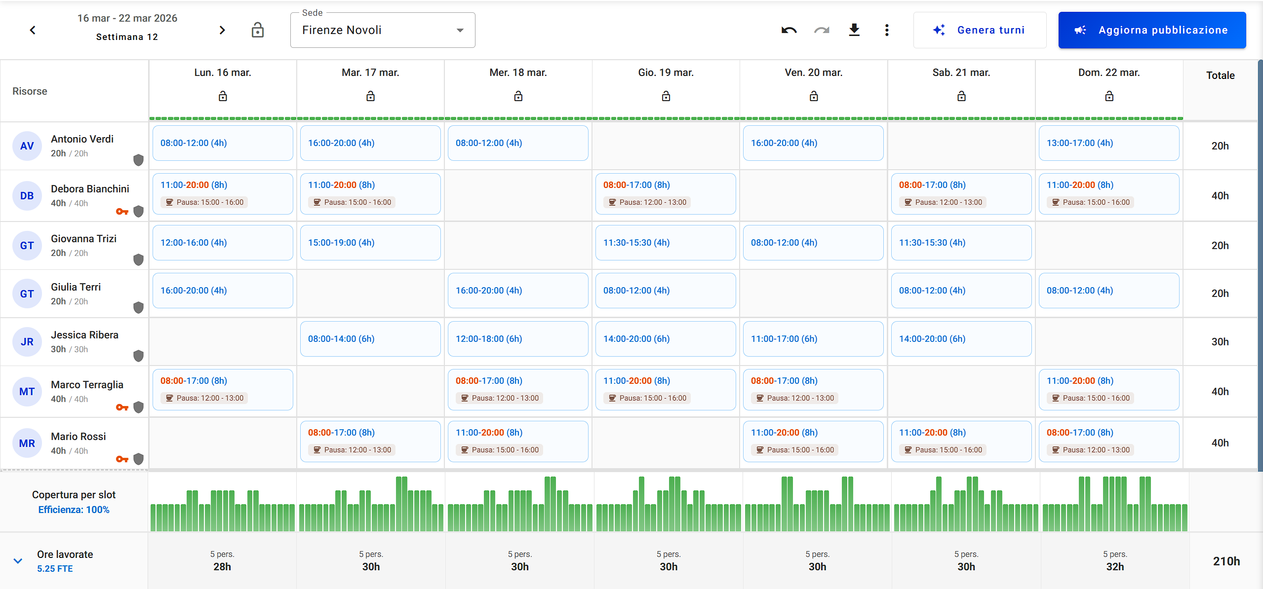Open the three-dot more options menu

(887, 30)
